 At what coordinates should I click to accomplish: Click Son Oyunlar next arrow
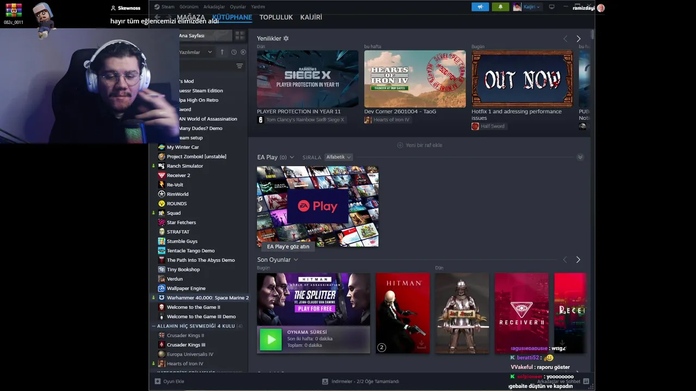coord(578,260)
